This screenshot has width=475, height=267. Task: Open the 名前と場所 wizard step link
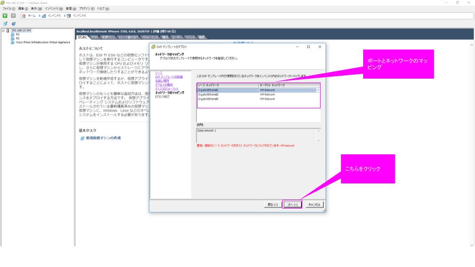pyautogui.click(x=162, y=81)
